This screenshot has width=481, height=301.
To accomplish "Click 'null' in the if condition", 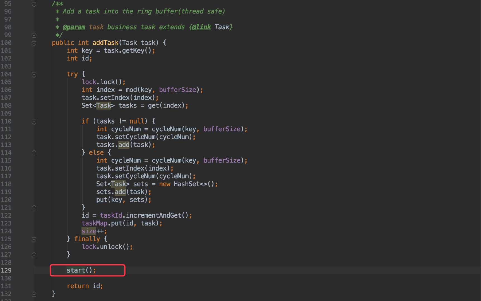I will [137, 121].
